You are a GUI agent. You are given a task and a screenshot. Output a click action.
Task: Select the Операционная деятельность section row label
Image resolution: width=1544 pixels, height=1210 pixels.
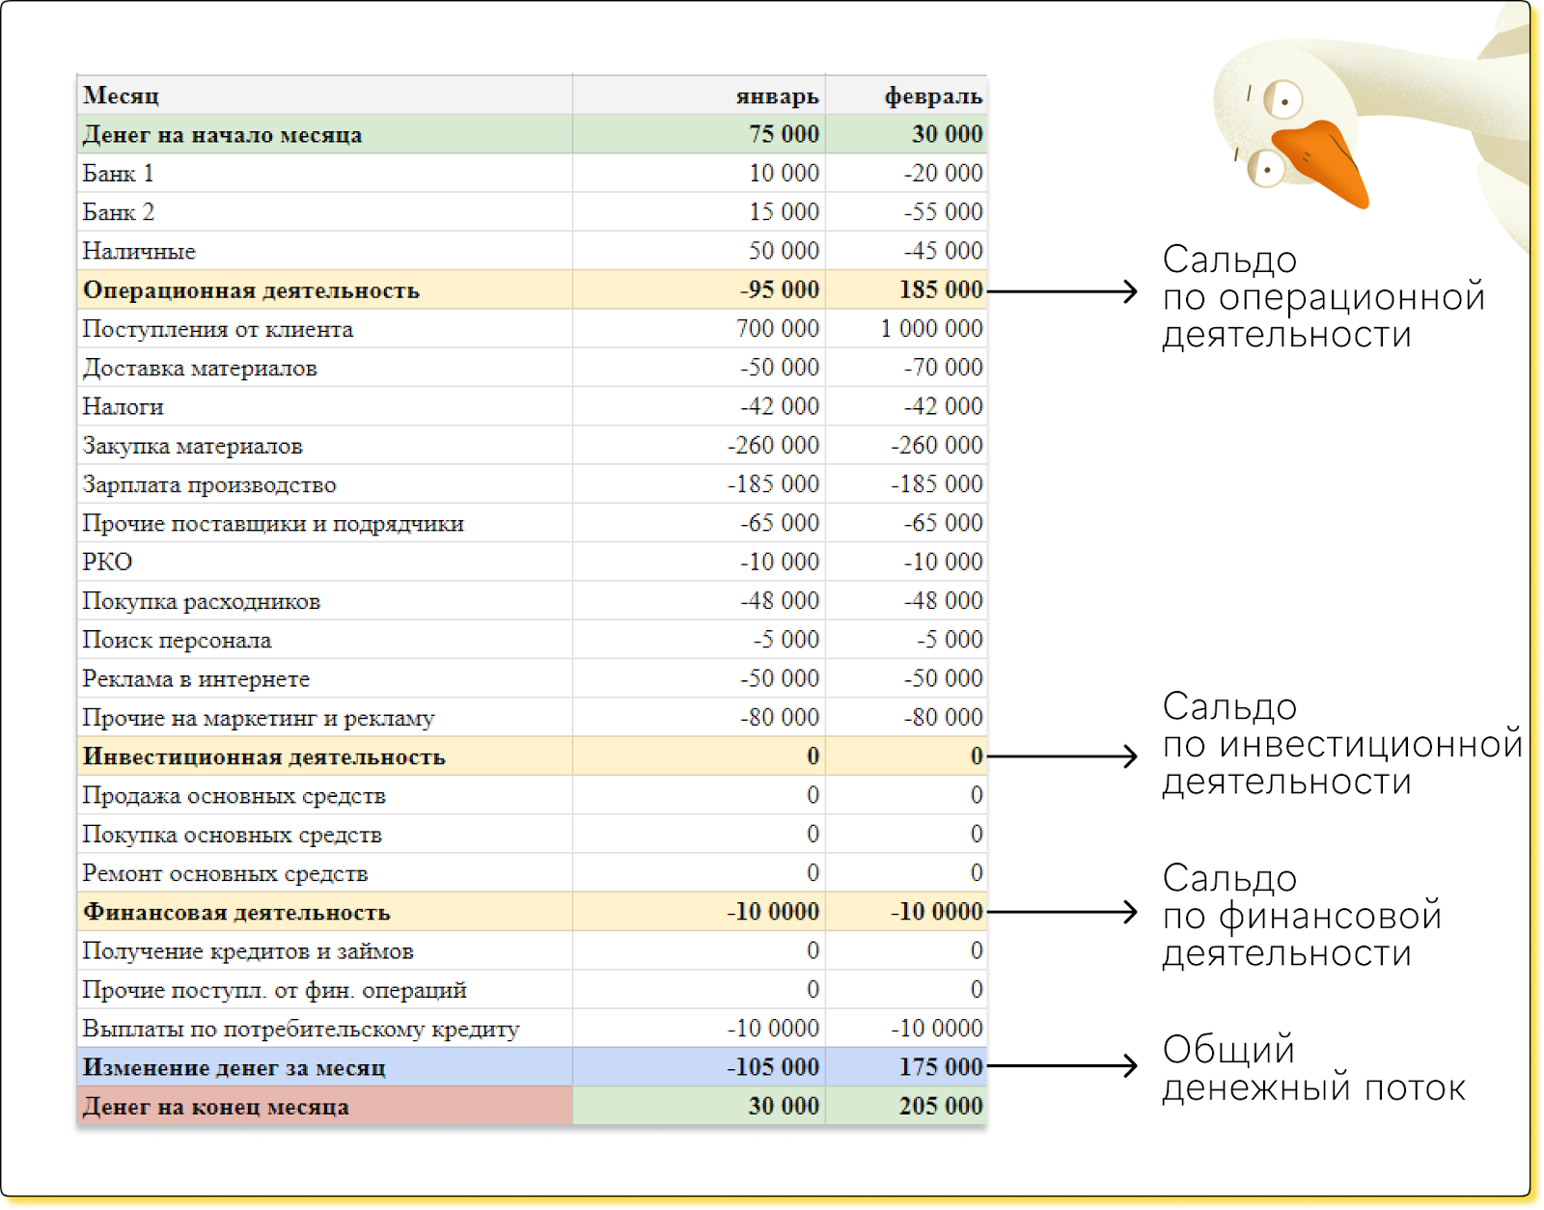point(251,290)
